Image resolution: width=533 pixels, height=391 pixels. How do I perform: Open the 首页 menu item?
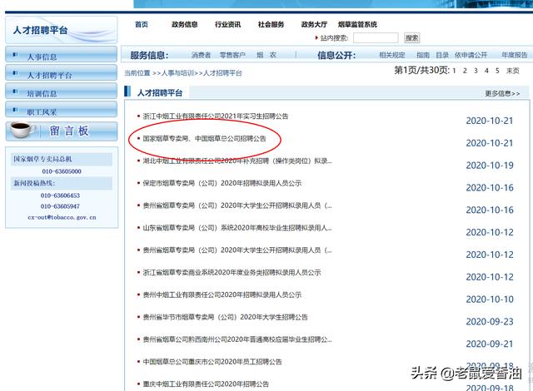click(x=142, y=24)
